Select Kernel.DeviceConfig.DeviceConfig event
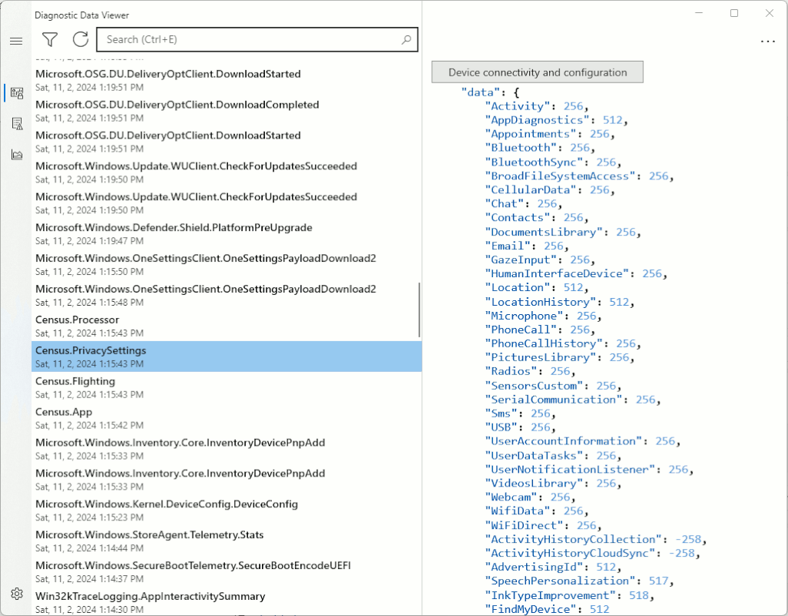Image resolution: width=788 pixels, height=616 pixels. 226,510
